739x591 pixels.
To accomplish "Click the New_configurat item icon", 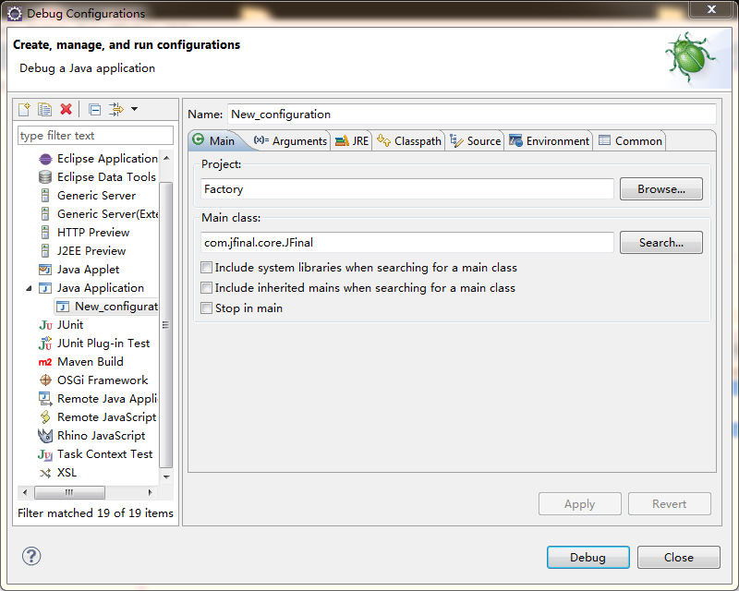I will click(x=63, y=307).
